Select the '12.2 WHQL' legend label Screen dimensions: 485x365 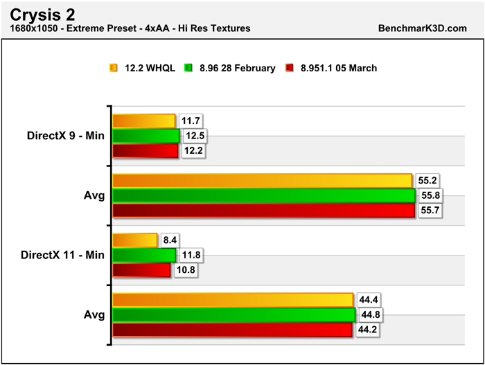[x=150, y=68]
